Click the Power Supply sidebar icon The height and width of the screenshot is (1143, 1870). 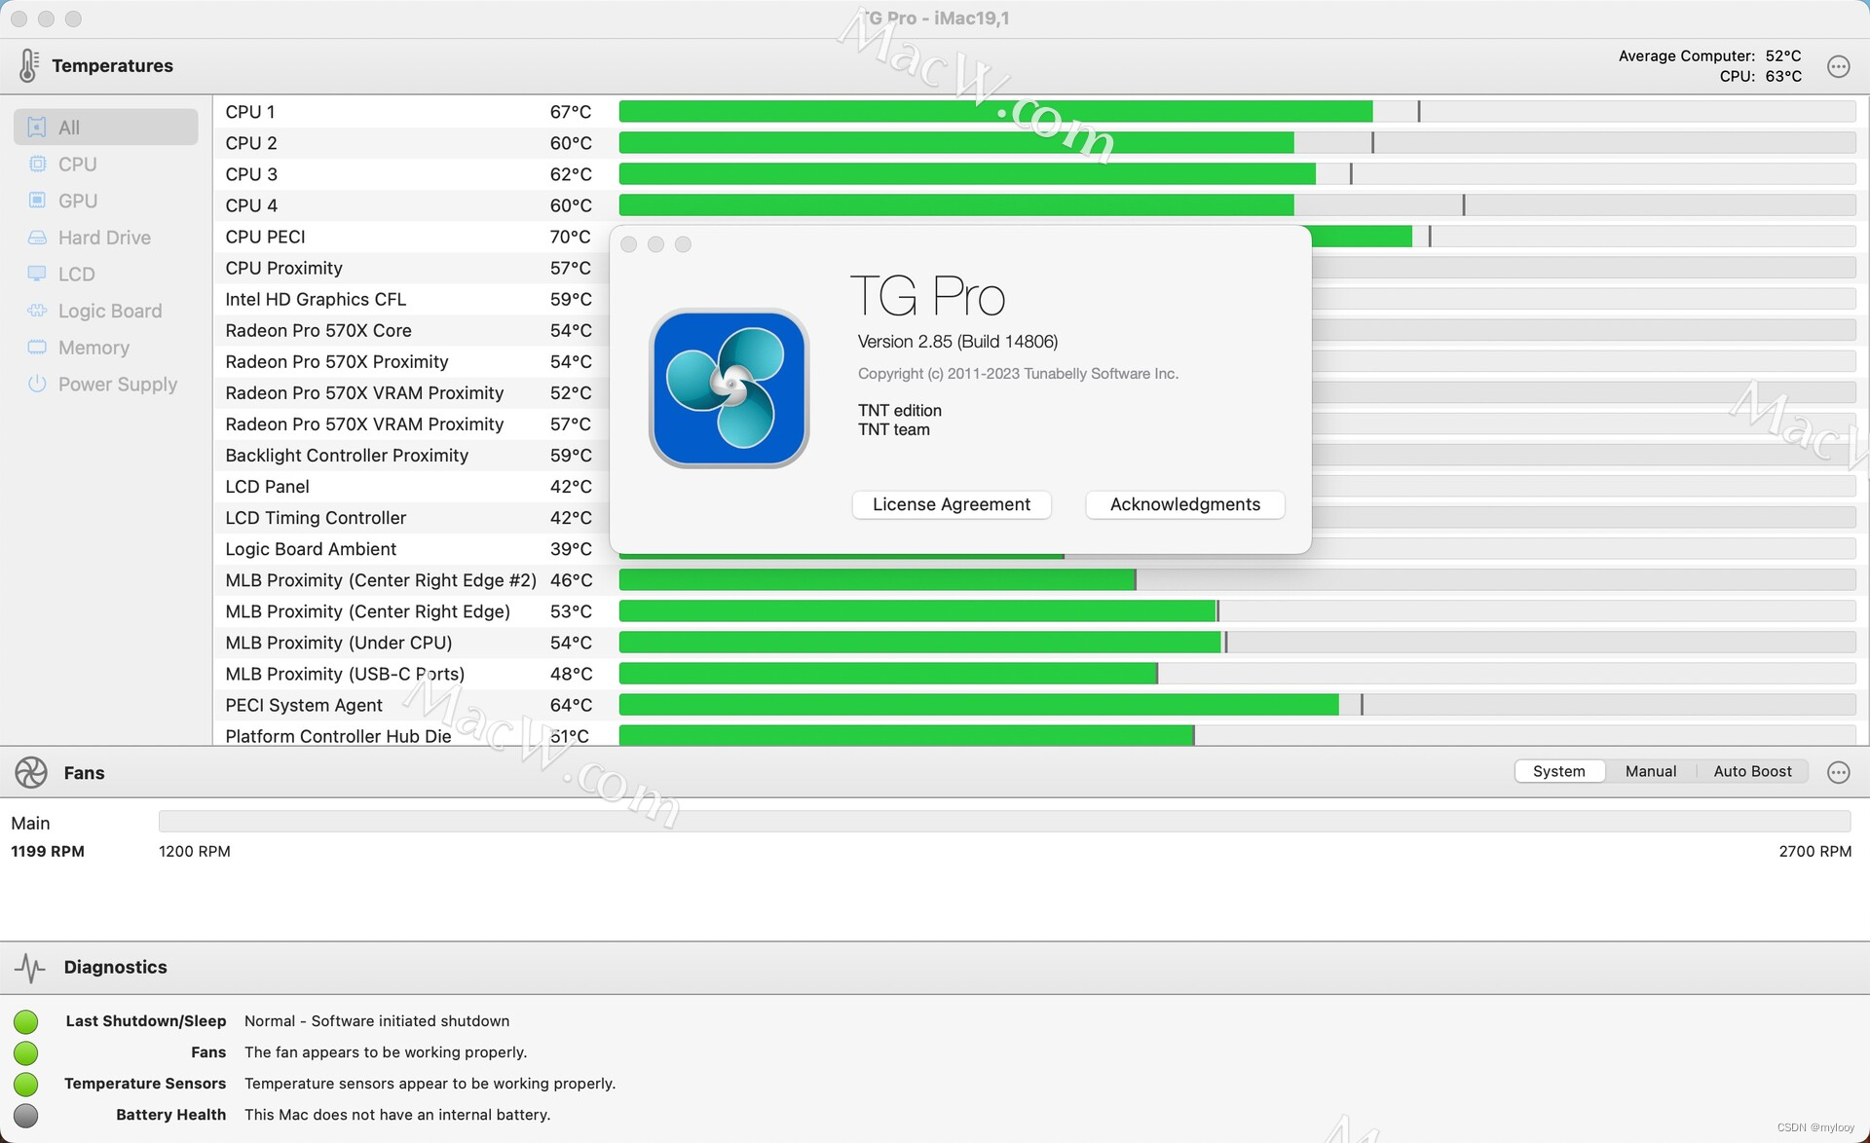37,384
